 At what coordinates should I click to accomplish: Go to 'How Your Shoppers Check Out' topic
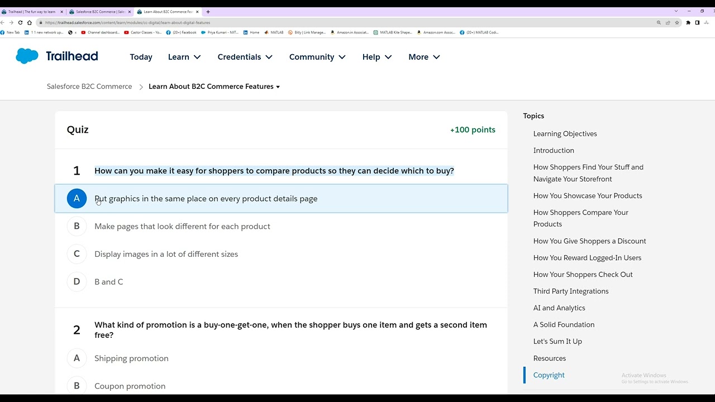[583, 274]
